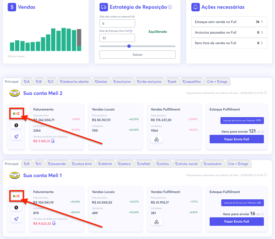Select tag A tab in Meli 2
275x239 pixels.
(x=27, y=82)
